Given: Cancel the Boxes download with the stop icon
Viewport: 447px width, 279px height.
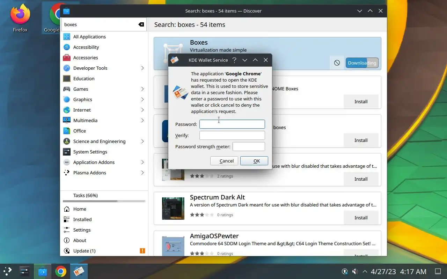Looking at the screenshot, I should pyautogui.click(x=337, y=63).
